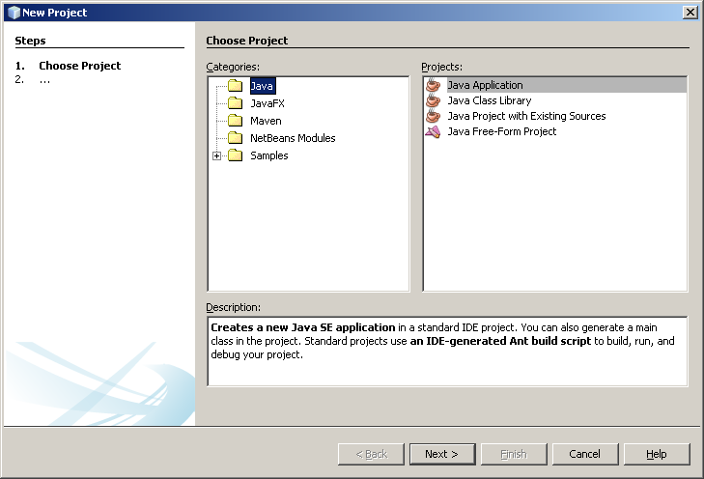
Task: Select the Maven category label
Action: tap(266, 121)
